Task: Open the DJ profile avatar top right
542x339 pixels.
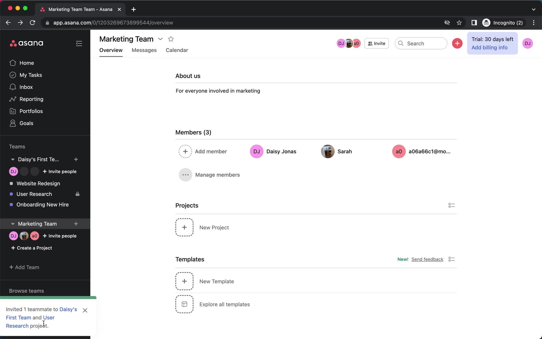Action: point(527,44)
